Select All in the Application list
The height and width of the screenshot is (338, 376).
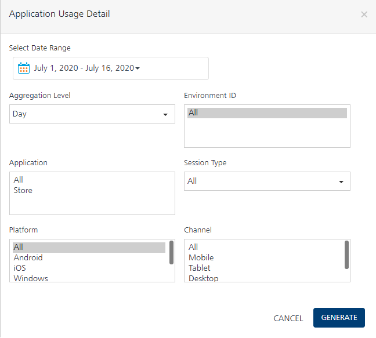pos(19,180)
